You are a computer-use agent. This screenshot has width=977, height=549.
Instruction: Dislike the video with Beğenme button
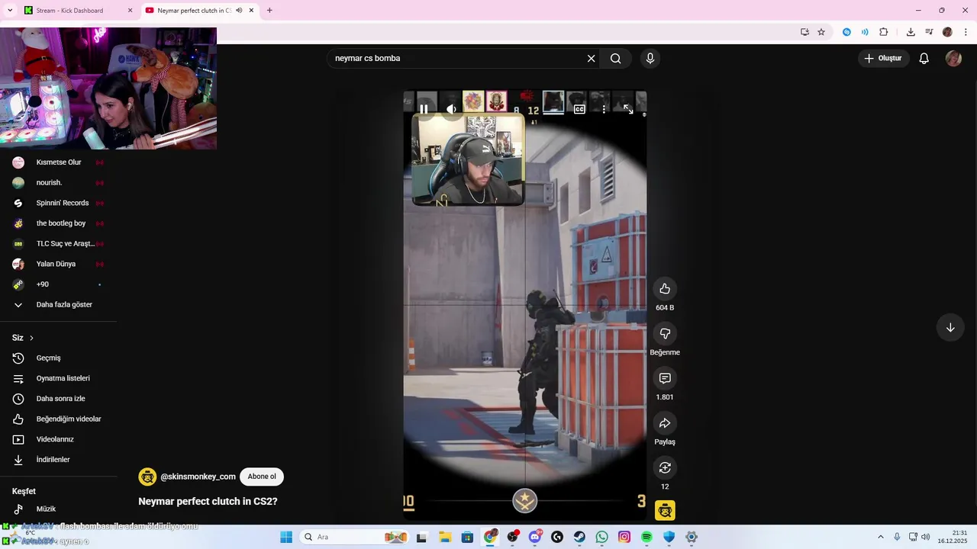click(x=665, y=333)
